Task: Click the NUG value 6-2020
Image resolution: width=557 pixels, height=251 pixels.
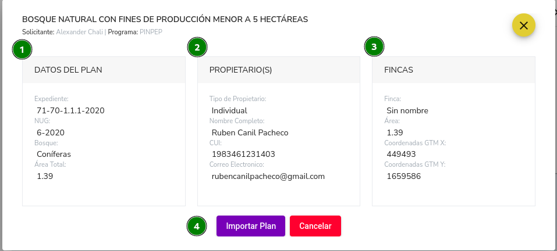Action: pos(51,132)
